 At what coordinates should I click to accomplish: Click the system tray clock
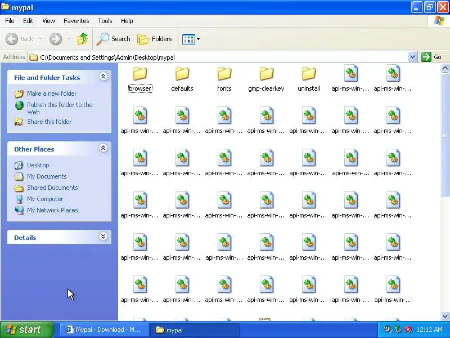429,330
